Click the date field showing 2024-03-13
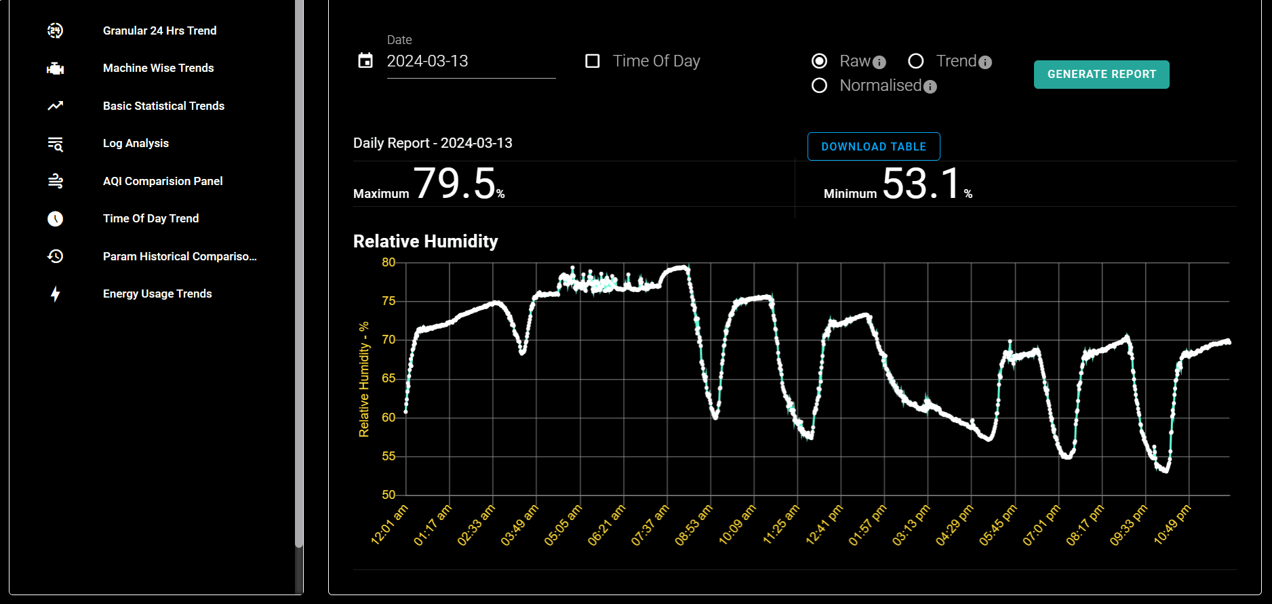Viewport: 1272px width, 604px height. click(470, 62)
